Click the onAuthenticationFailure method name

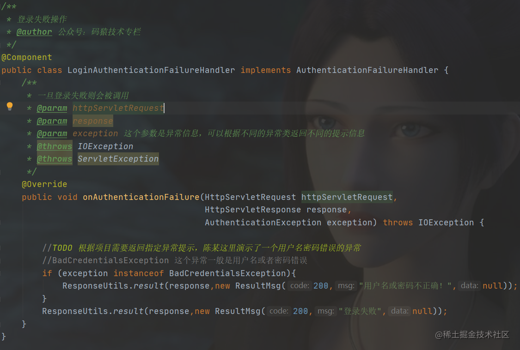(141, 197)
